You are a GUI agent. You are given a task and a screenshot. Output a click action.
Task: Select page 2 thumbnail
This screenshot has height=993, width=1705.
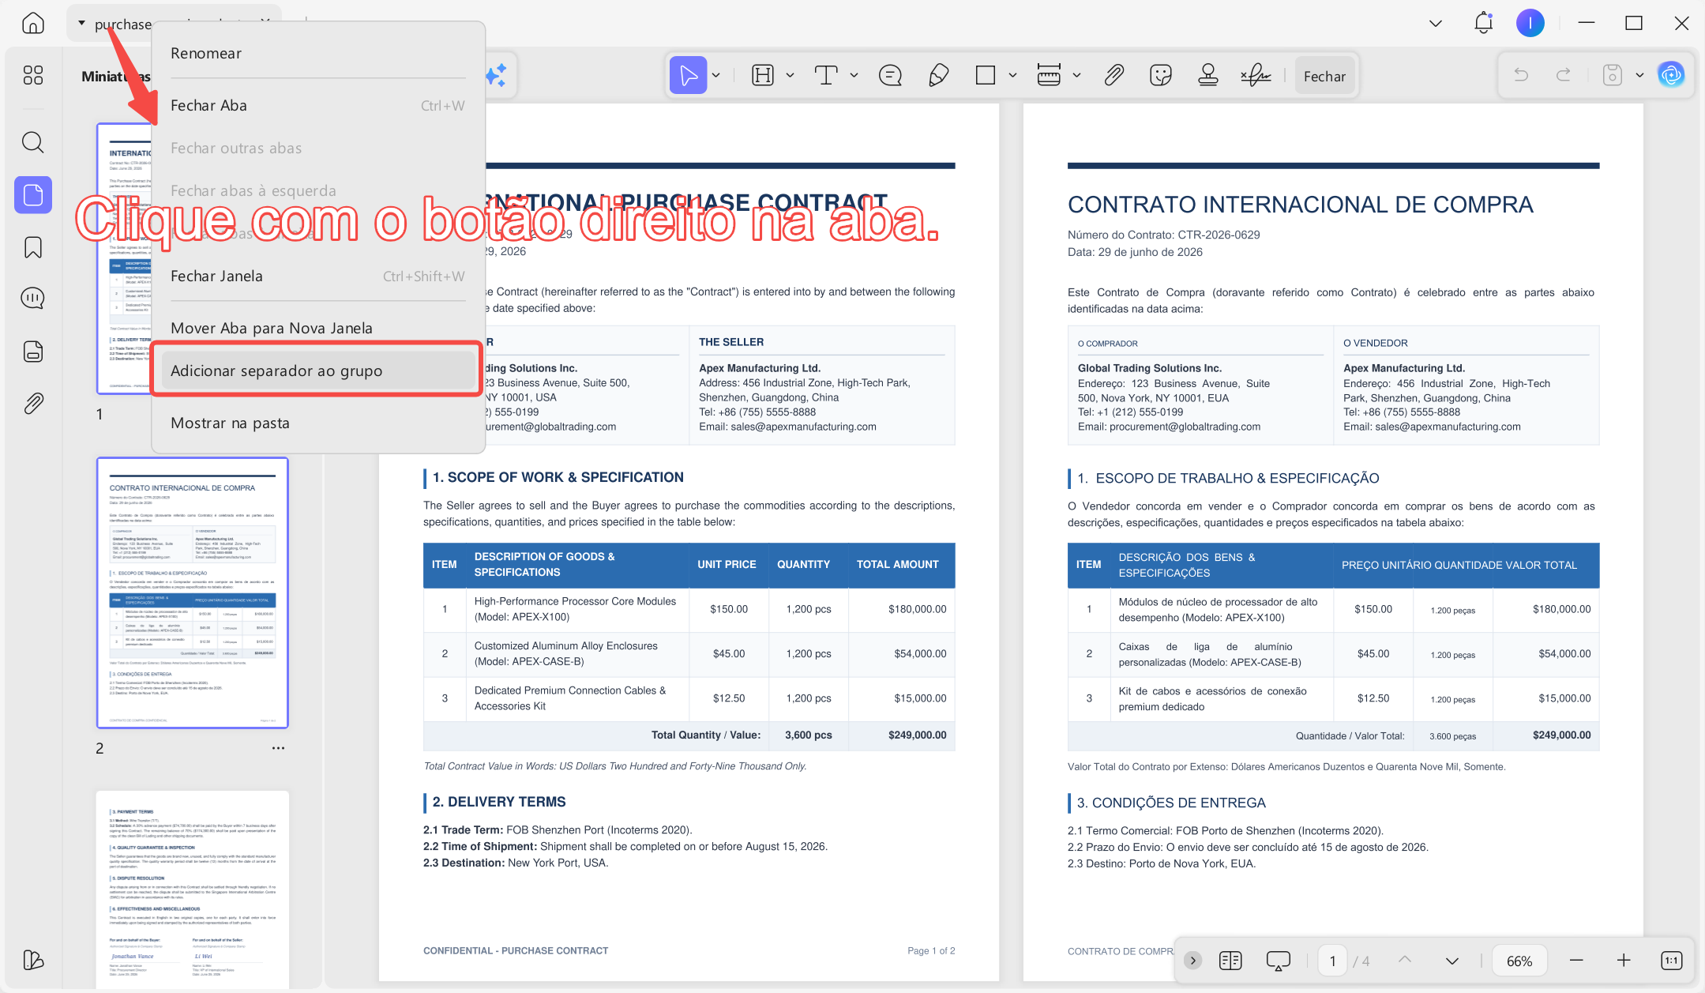pos(193,592)
